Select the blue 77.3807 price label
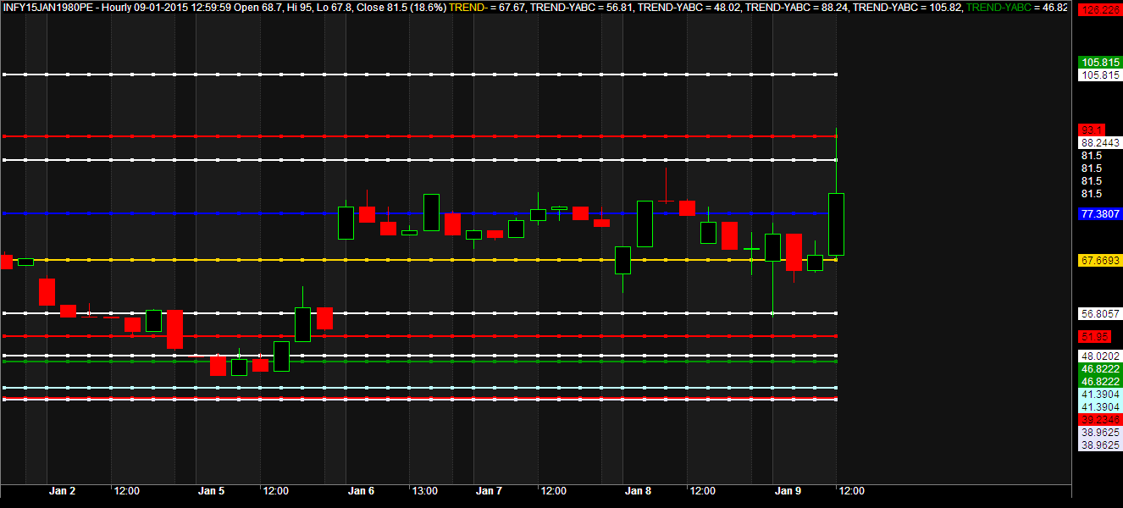1123x508 pixels. click(x=1100, y=214)
